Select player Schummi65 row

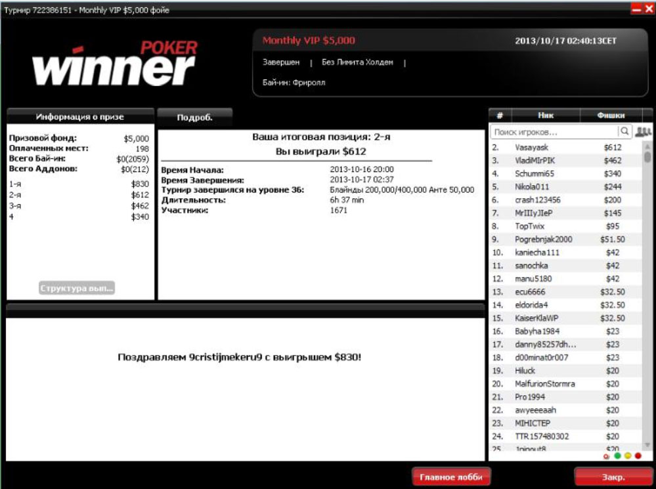565,173
